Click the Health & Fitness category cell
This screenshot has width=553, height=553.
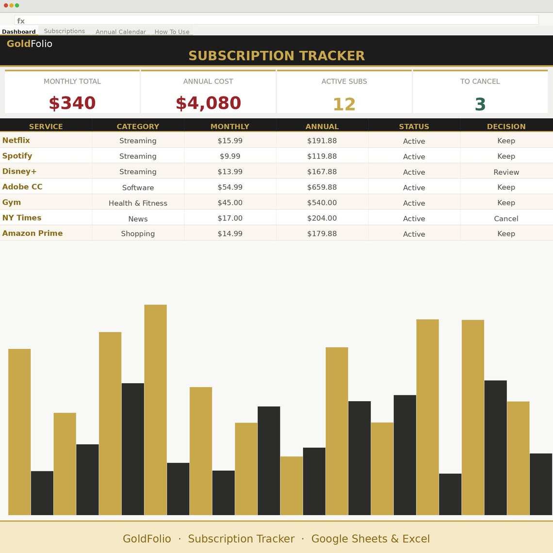[x=138, y=203]
